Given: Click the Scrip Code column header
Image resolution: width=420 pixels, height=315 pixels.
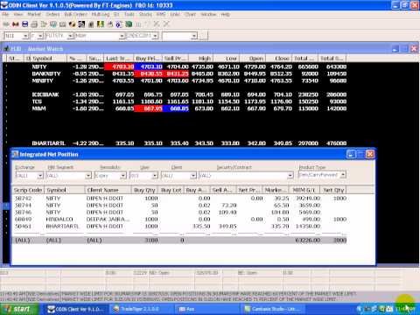Looking at the screenshot, I should pyautogui.click(x=28, y=190).
